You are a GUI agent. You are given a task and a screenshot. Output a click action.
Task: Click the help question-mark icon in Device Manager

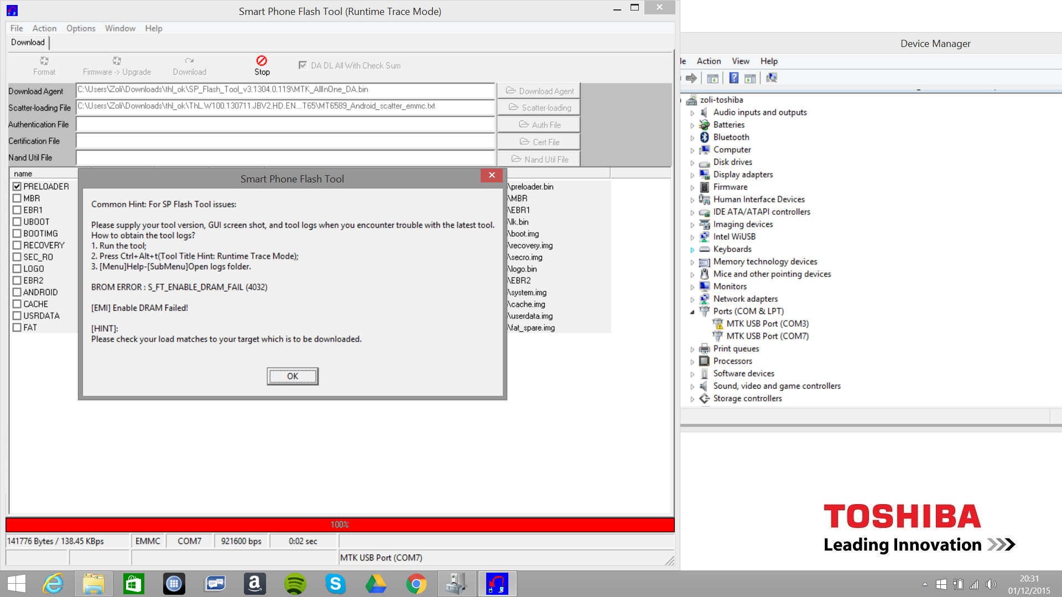coord(733,78)
